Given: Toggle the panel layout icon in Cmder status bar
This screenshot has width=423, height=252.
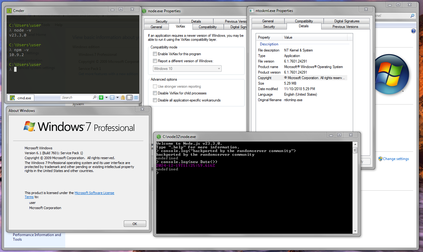Looking at the screenshot, I should coord(130,97).
